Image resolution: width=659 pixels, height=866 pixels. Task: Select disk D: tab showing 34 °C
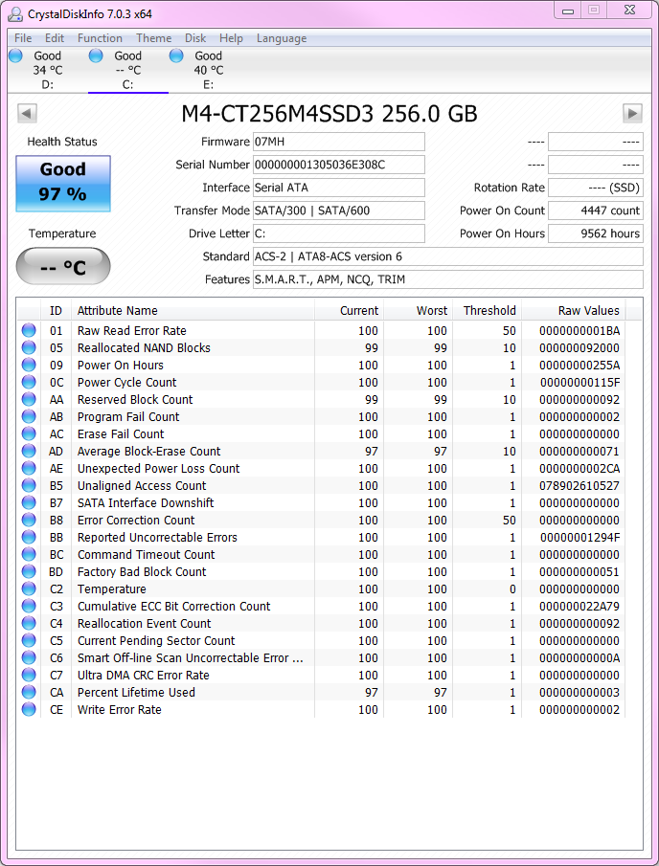(x=48, y=70)
